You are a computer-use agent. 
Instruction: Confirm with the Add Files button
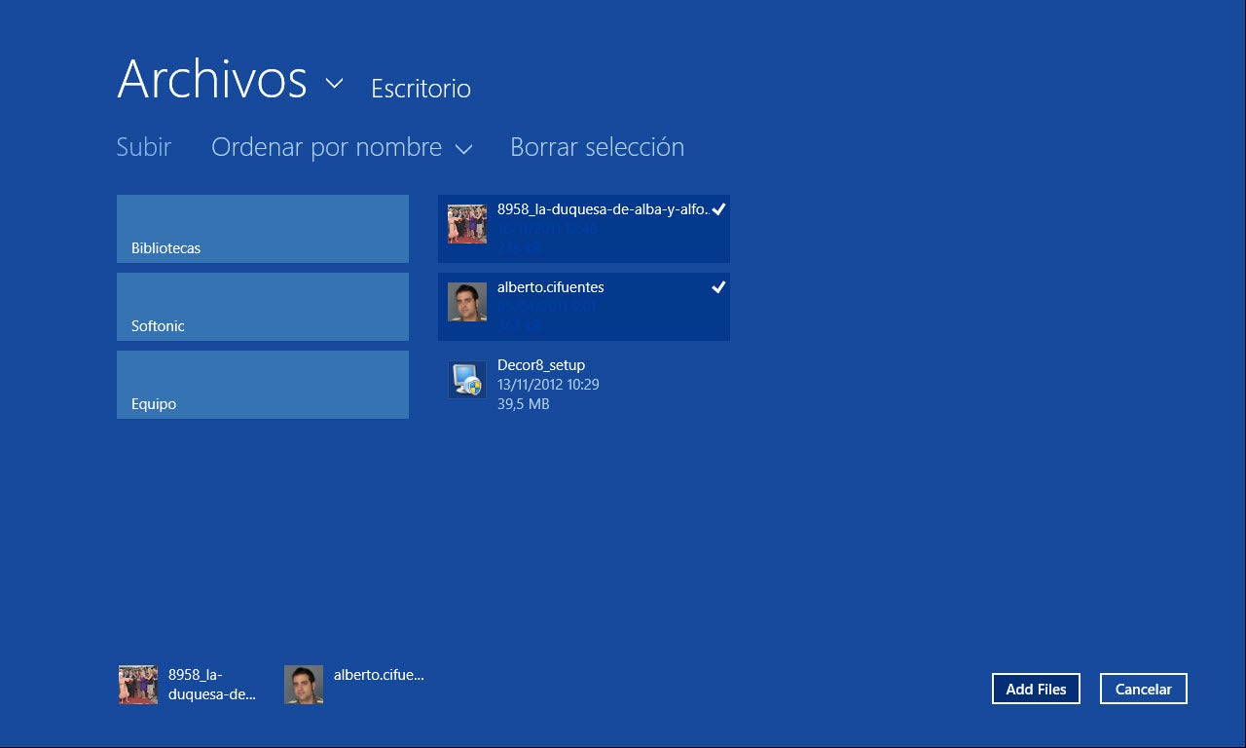pyautogui.click(x=1036, y=689)
